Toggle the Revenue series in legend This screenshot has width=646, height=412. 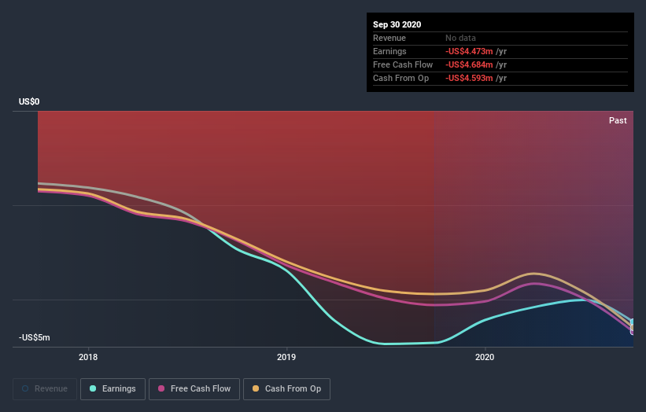coord(45,389)
